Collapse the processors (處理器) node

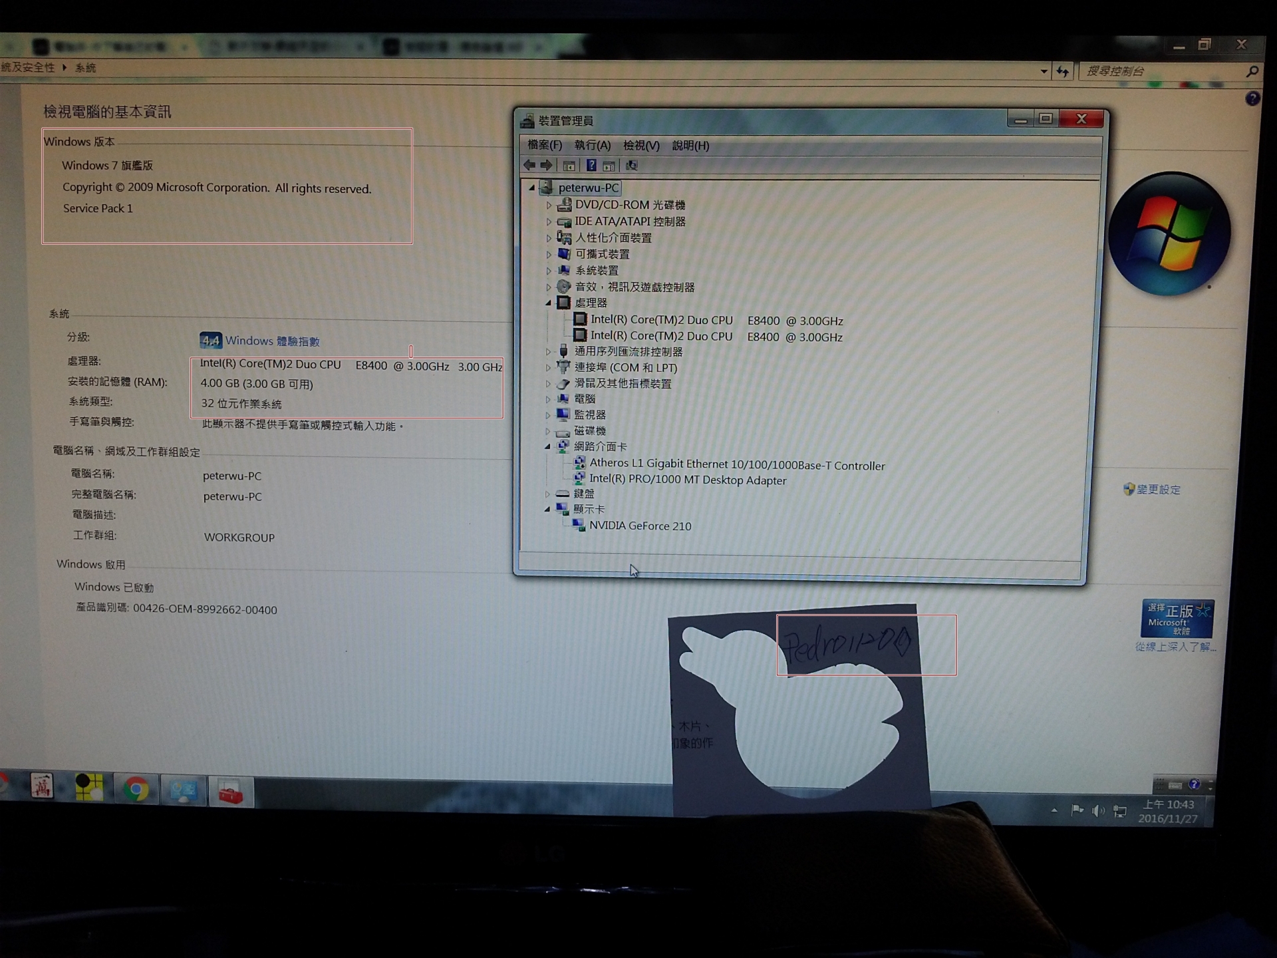point(549,303)
